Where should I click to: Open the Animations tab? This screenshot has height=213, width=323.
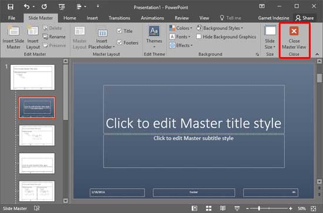[152, 18]
